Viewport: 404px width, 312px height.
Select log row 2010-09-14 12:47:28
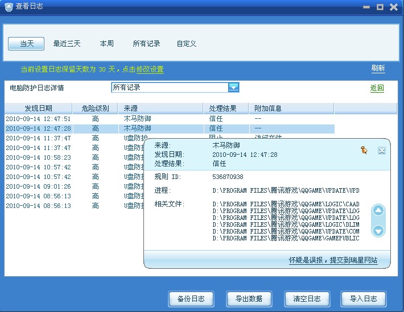[170, 128]
